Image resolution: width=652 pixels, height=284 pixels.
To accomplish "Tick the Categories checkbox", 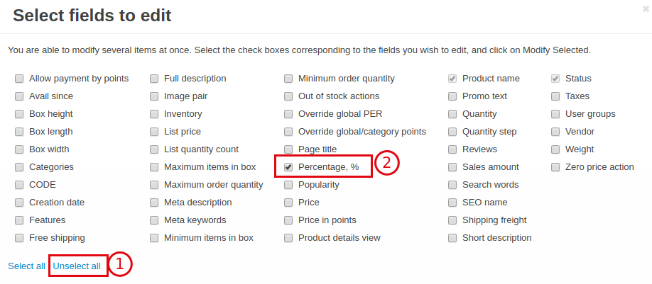I will coord(19,167).
